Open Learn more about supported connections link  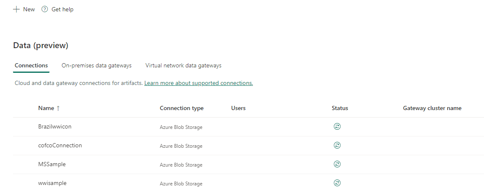(198, 83)
